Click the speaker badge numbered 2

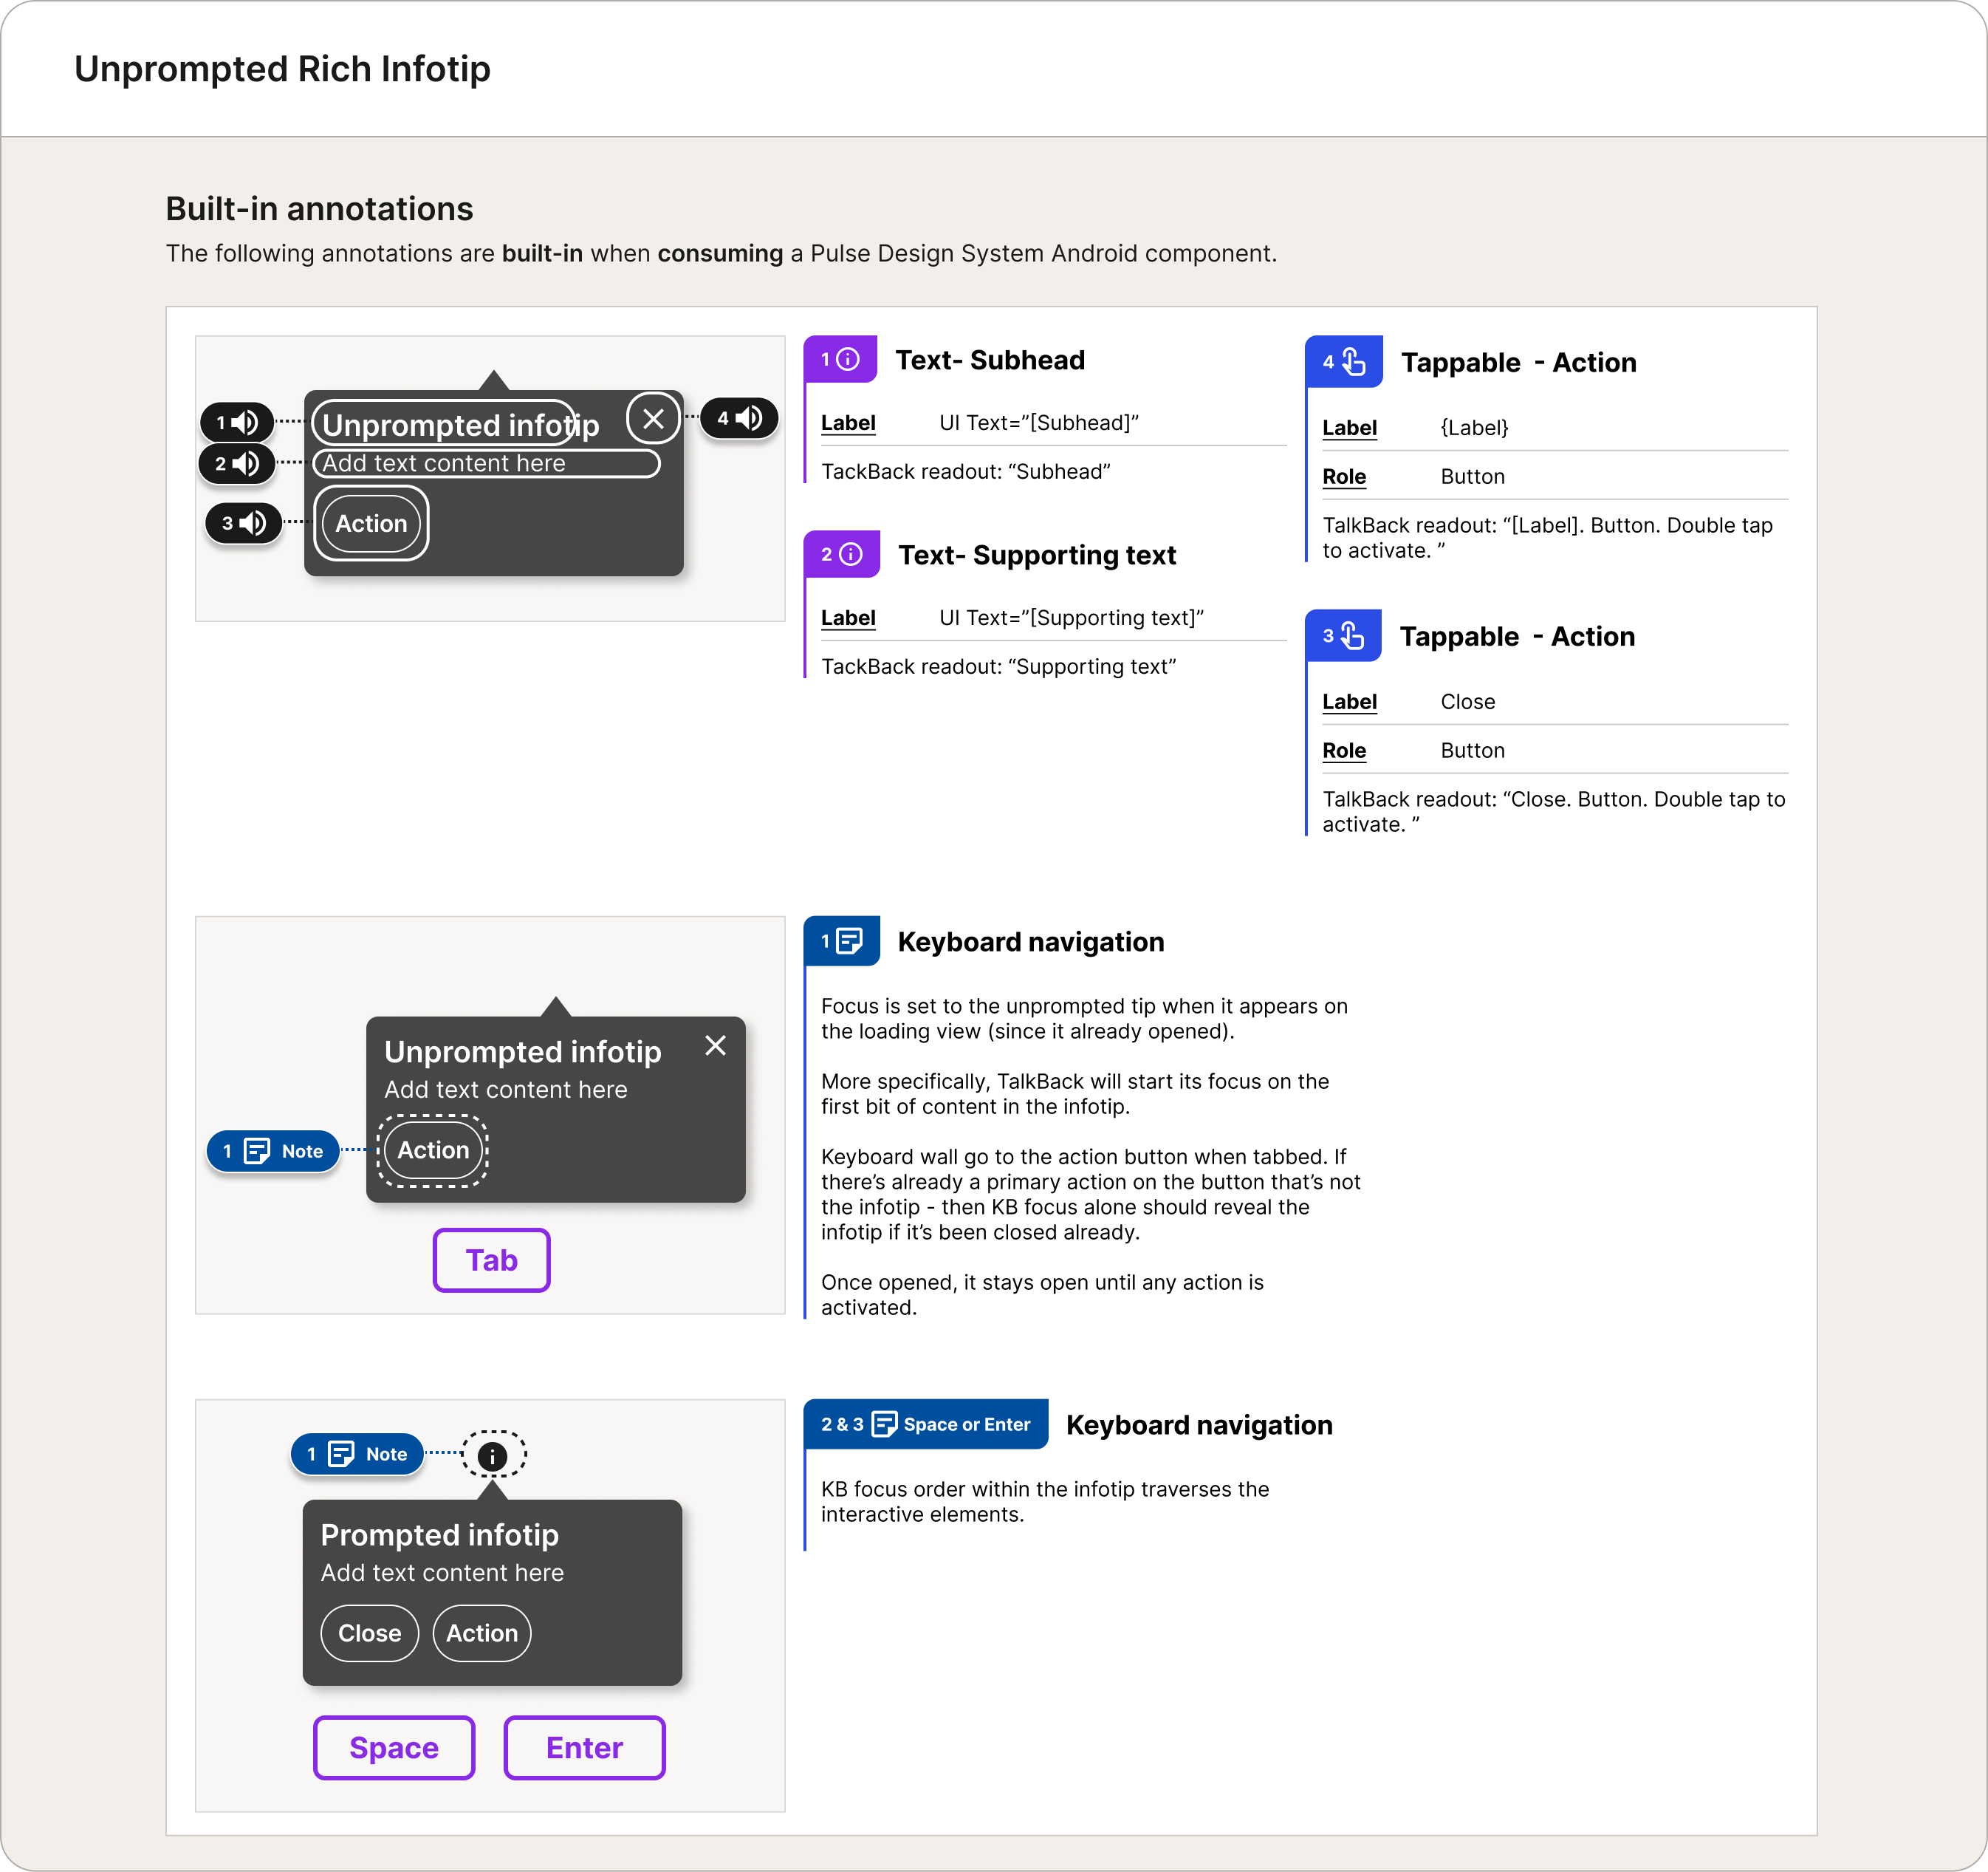(x=237, y=463)
